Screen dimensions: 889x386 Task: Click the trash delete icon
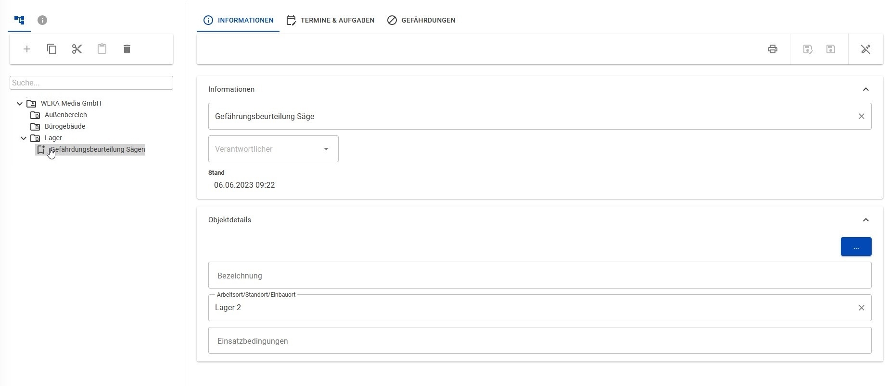(x=127, y=49)
